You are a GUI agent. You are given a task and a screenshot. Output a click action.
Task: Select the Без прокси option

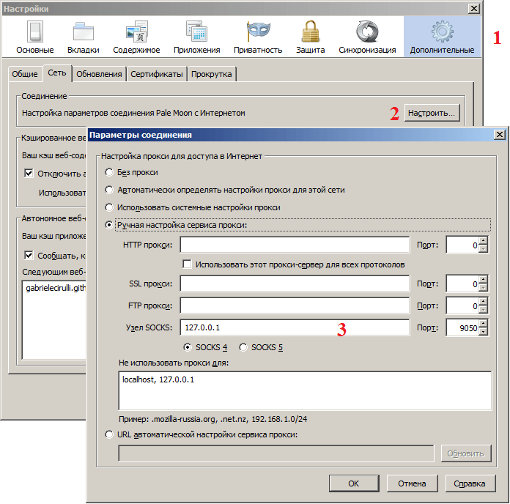tap(110, 172)
